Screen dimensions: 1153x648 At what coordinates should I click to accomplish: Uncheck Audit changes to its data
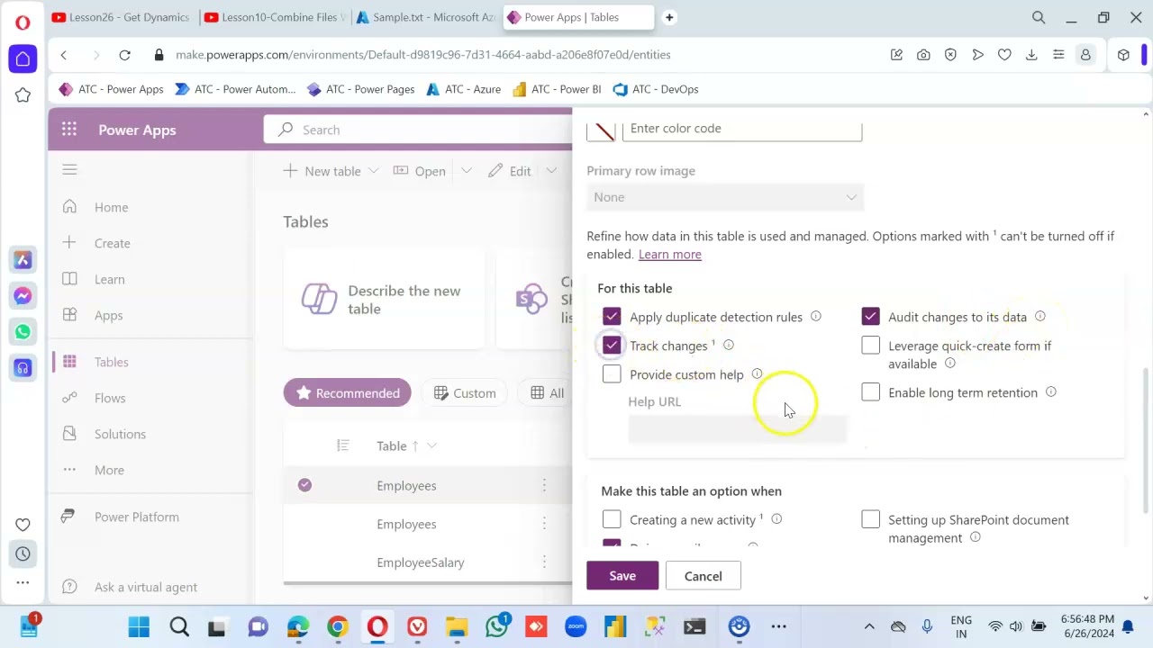pyautogui.click(x=870, y=317)
